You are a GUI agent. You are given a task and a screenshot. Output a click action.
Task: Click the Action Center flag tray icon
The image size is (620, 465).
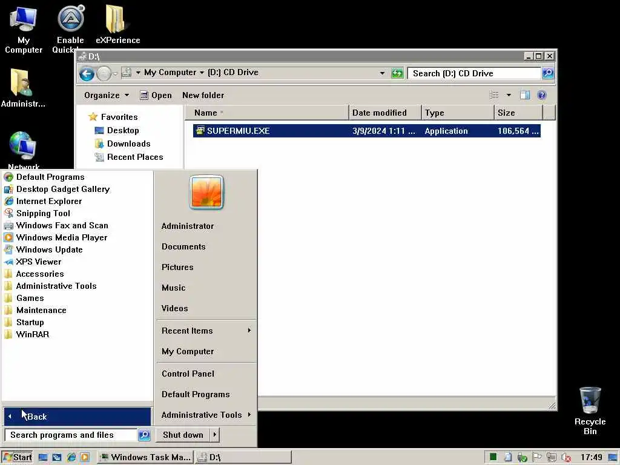tap(536, 458)
